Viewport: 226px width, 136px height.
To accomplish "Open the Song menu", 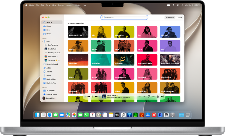I will [48, 5].
